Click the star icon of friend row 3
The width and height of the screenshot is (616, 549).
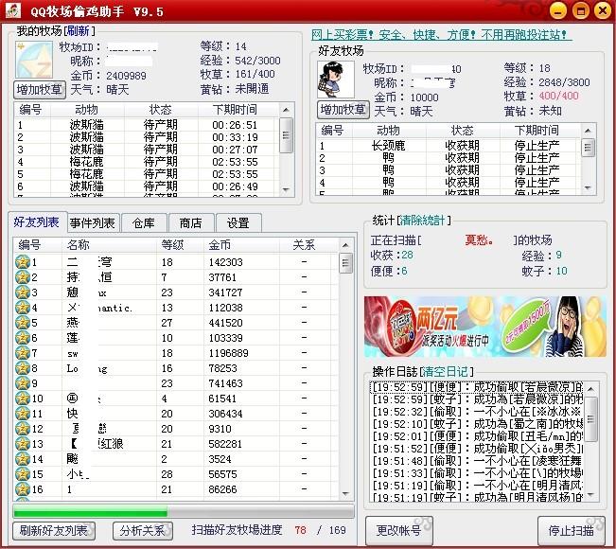click(23, 292)
